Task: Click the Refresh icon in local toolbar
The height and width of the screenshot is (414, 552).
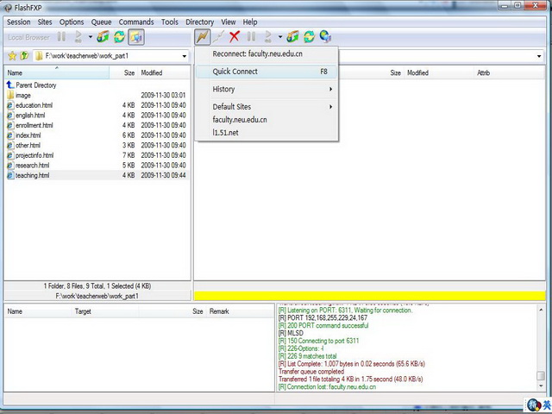Action: coord(119,37)
